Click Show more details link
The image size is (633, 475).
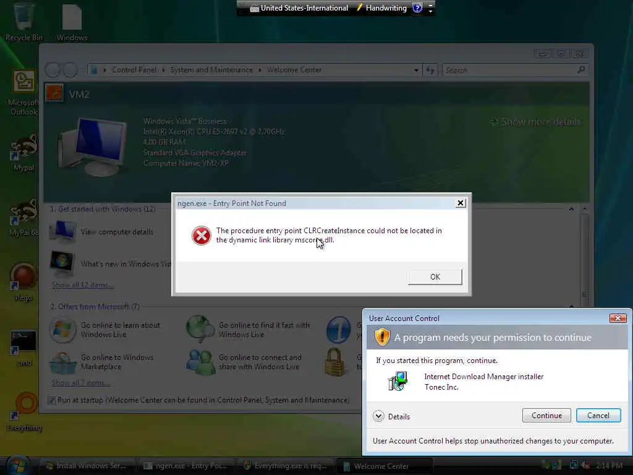coord(536,122)
